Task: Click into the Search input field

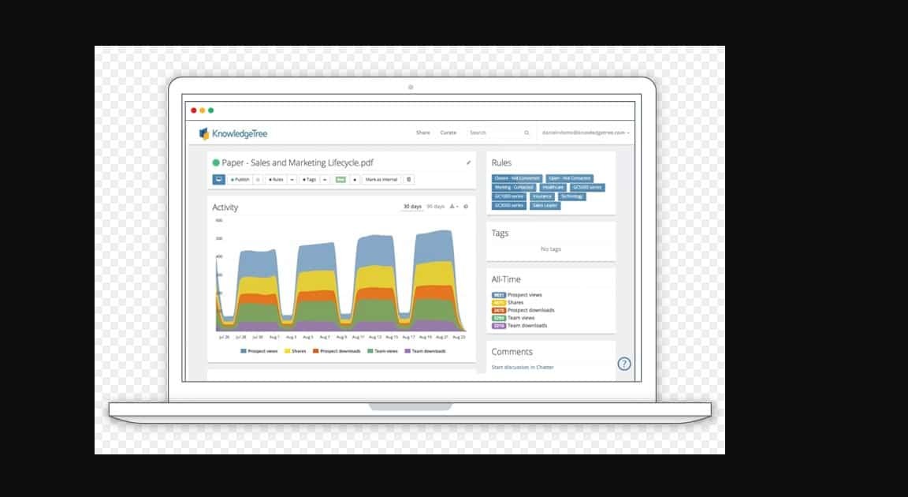Action: pos(494,133)
